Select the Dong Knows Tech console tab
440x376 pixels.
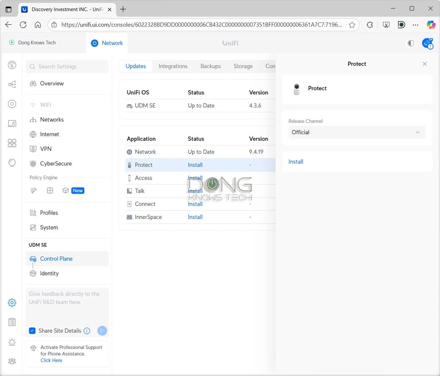[x=33, y=43]
